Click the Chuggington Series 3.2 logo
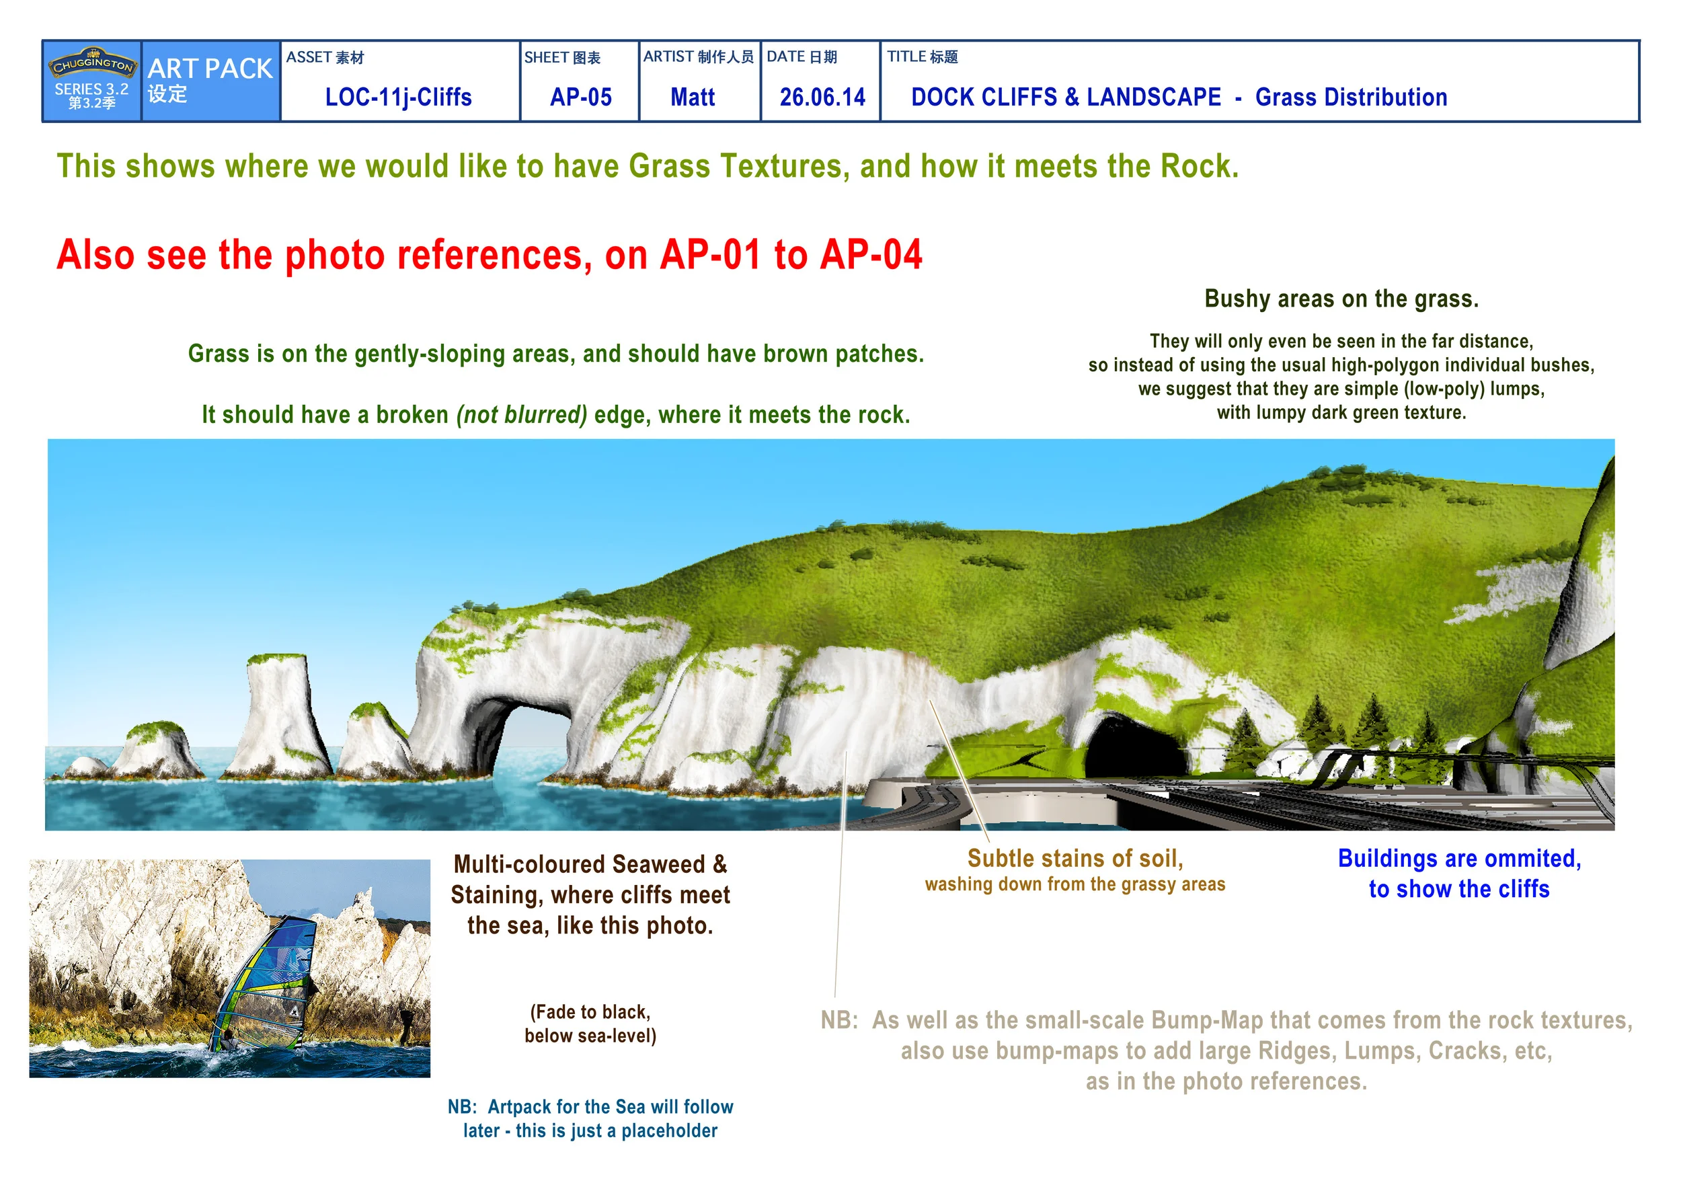Screen dimensions: 1681x1189 click(92, 81)
